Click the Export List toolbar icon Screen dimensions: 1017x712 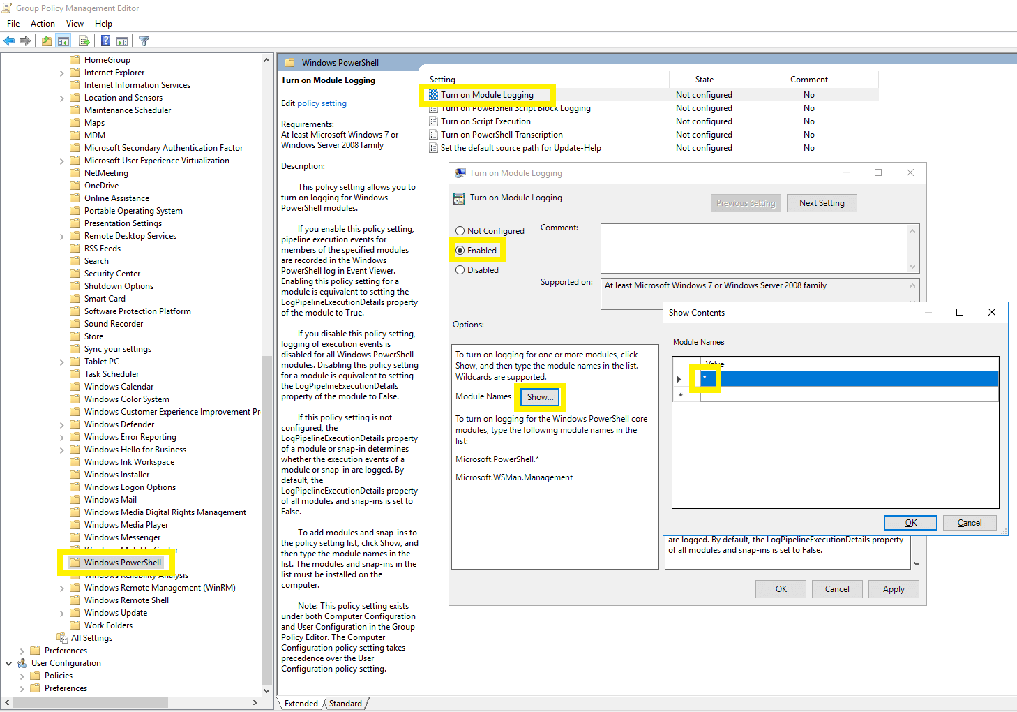84,41
